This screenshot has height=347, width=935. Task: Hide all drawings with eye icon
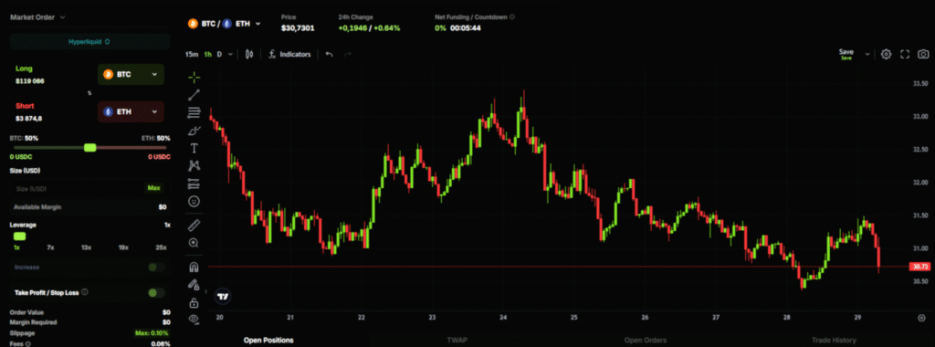pos(194,320)
